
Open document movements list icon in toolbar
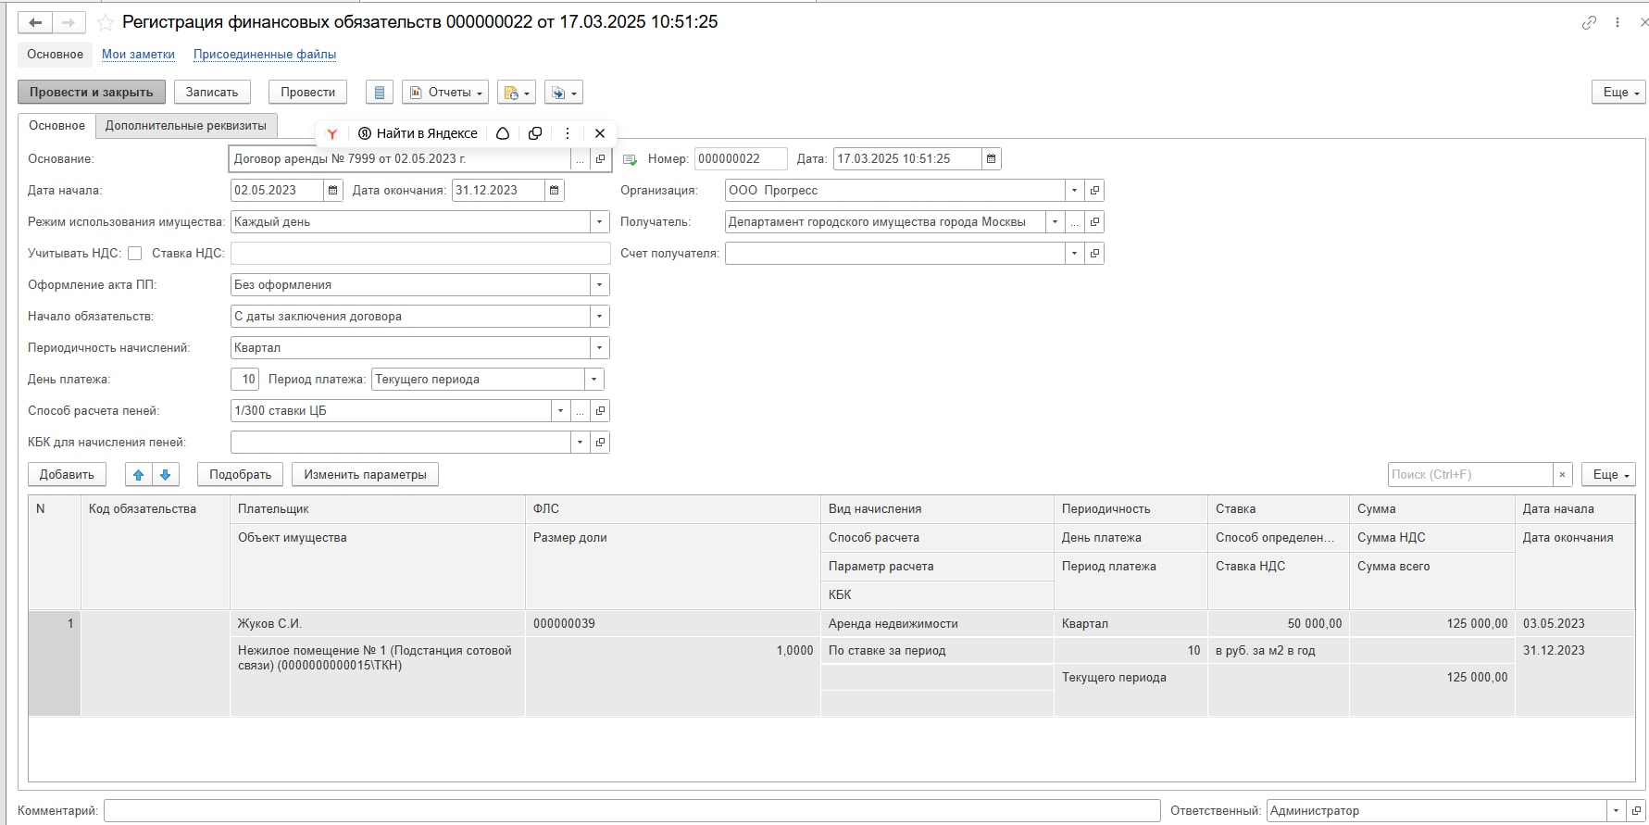coord(380,93)
